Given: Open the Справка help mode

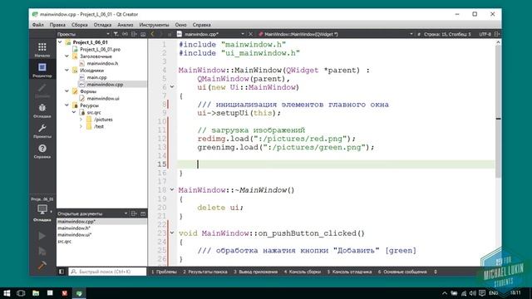Looking at the screenshot, I should [x=42, y=151].
